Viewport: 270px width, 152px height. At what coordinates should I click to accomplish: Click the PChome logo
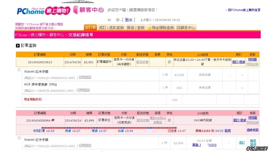point(31,11)
